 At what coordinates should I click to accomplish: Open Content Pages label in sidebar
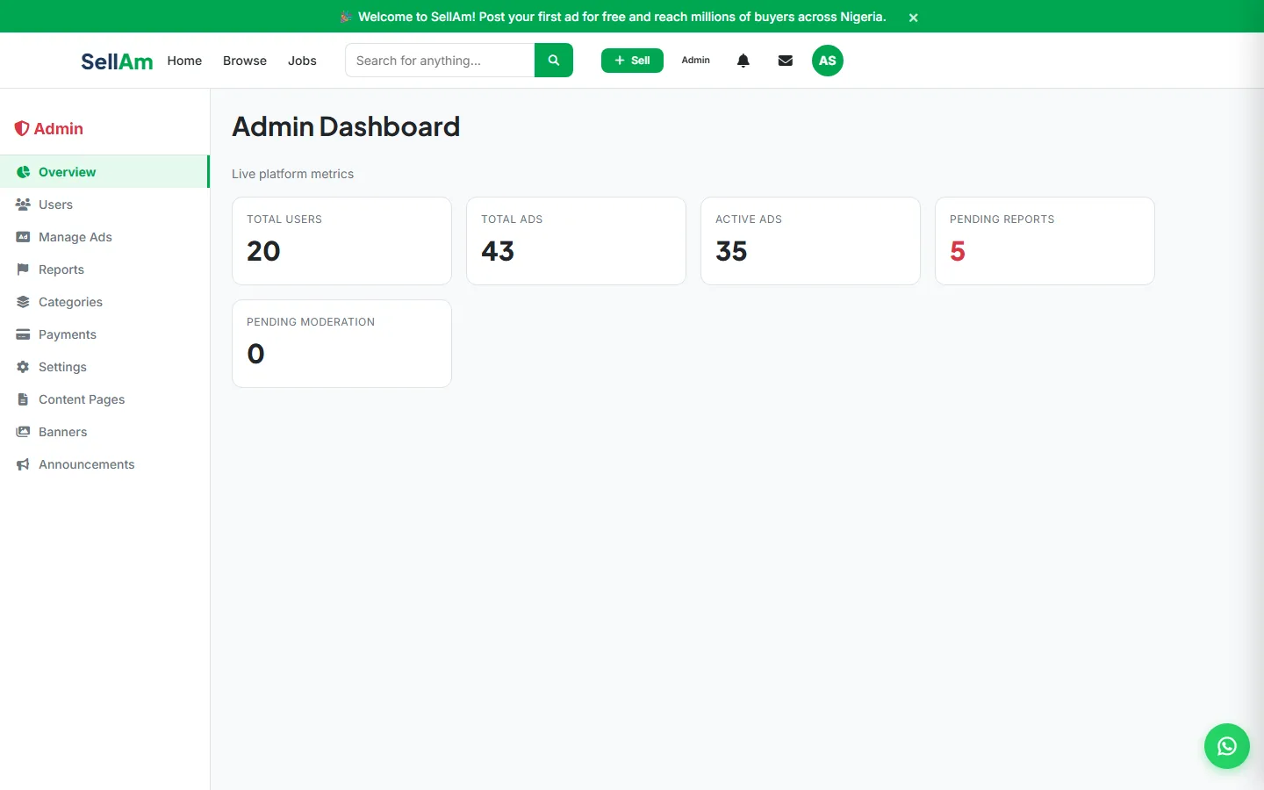coord(82,399)
